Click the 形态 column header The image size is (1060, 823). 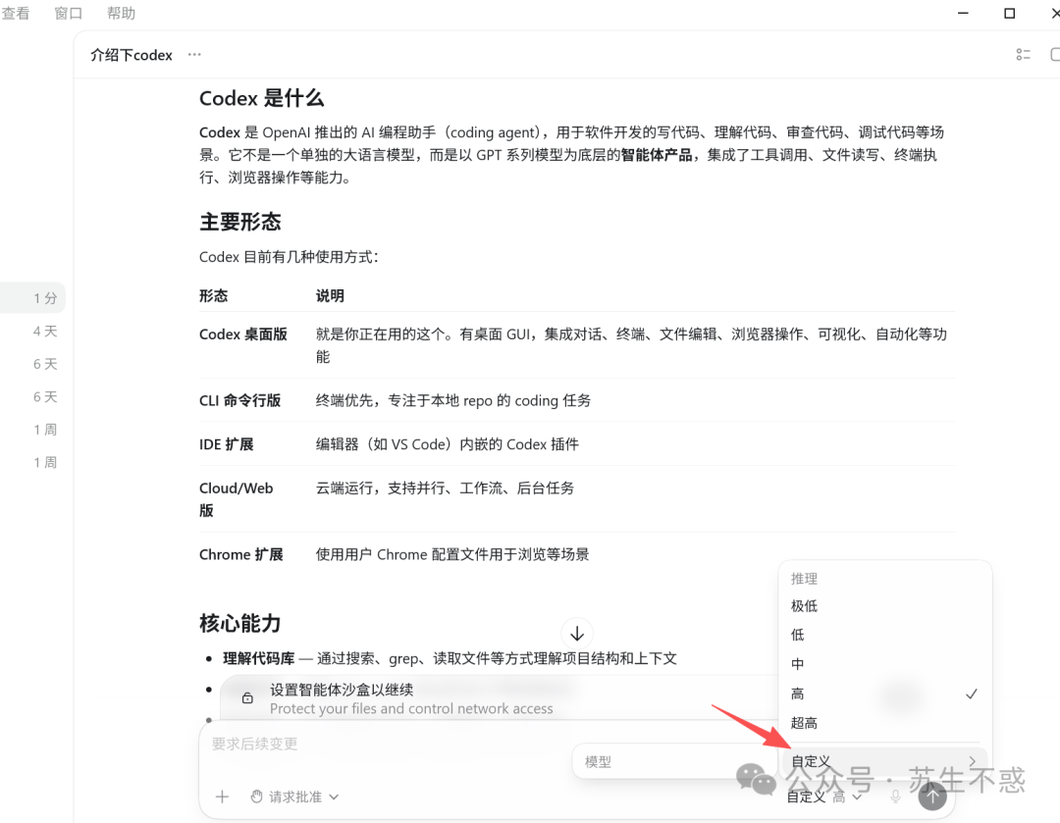(214, 295)
